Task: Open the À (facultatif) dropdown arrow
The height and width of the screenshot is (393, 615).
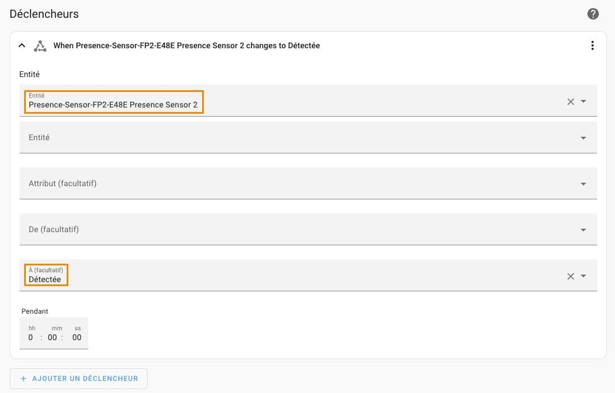Action: tap(583, 276)
